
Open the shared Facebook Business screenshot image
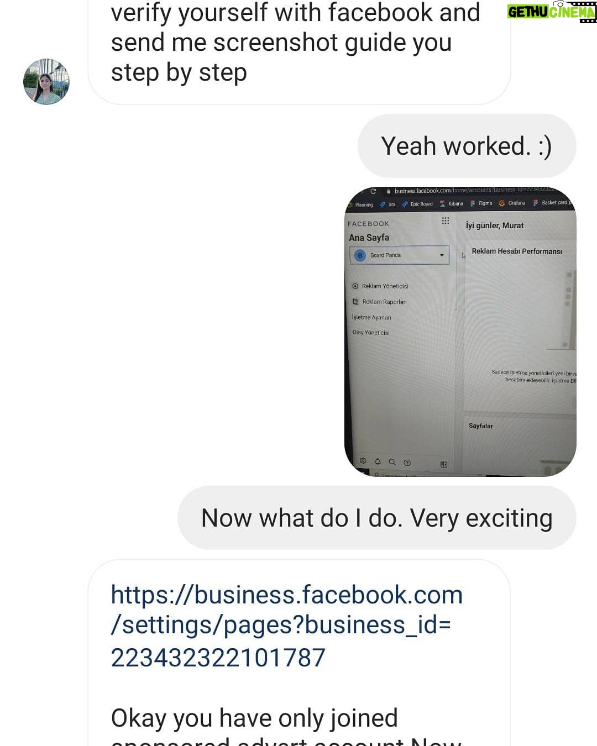460,332
